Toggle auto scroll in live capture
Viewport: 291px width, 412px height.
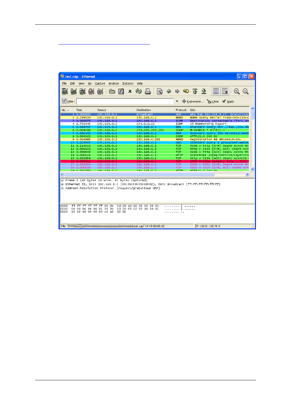[225, 91]
